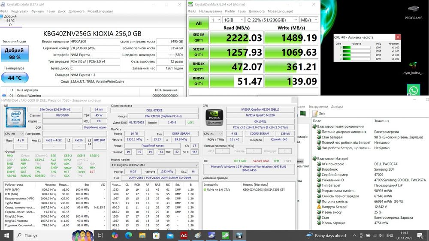The height and width of the screenshot is (241, 429).
Task: Open the dym_koltsa desktop icon
Action: (413, 68)
